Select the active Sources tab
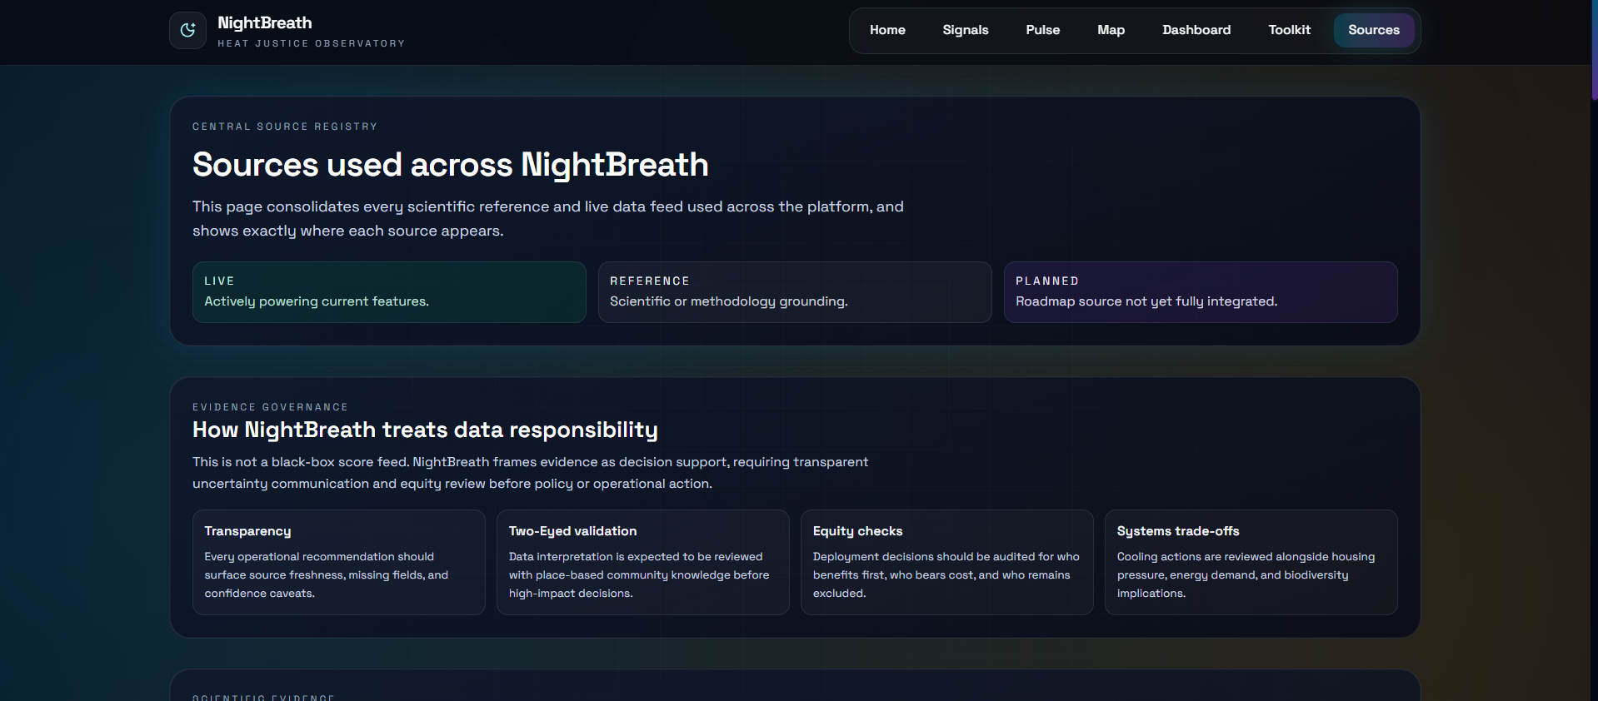Screen dimensions: 1598x701 [1374, 30]
